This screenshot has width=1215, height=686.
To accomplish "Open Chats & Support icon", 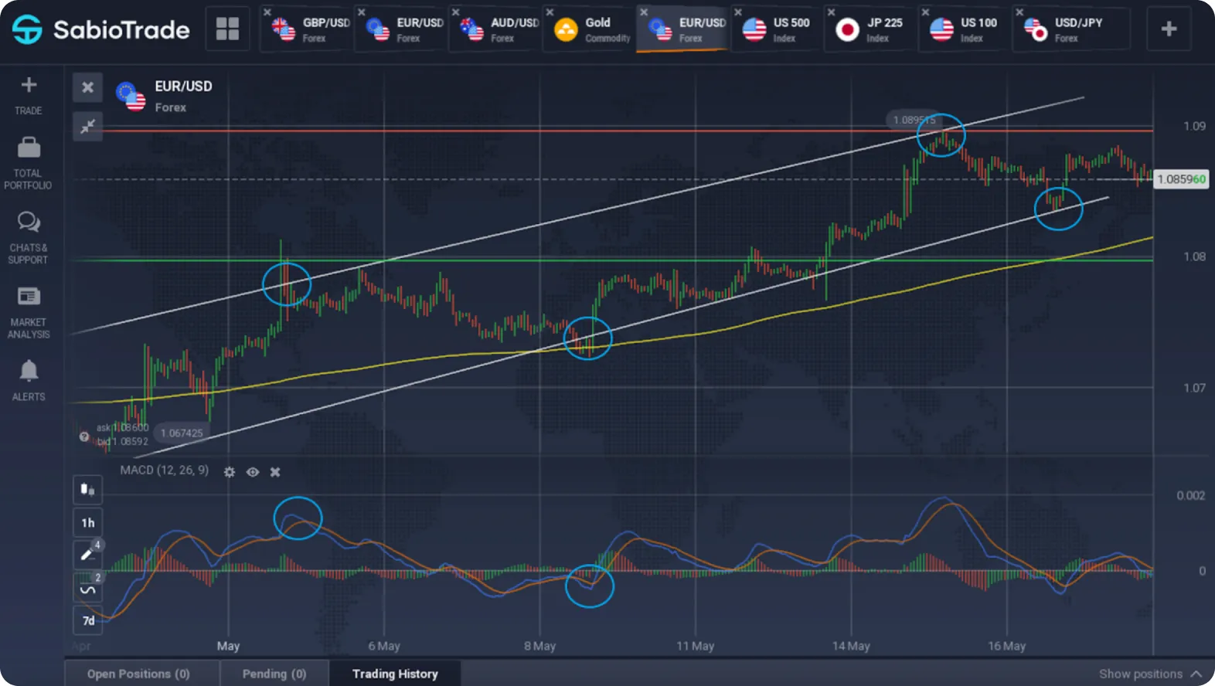I will [29, 222].
